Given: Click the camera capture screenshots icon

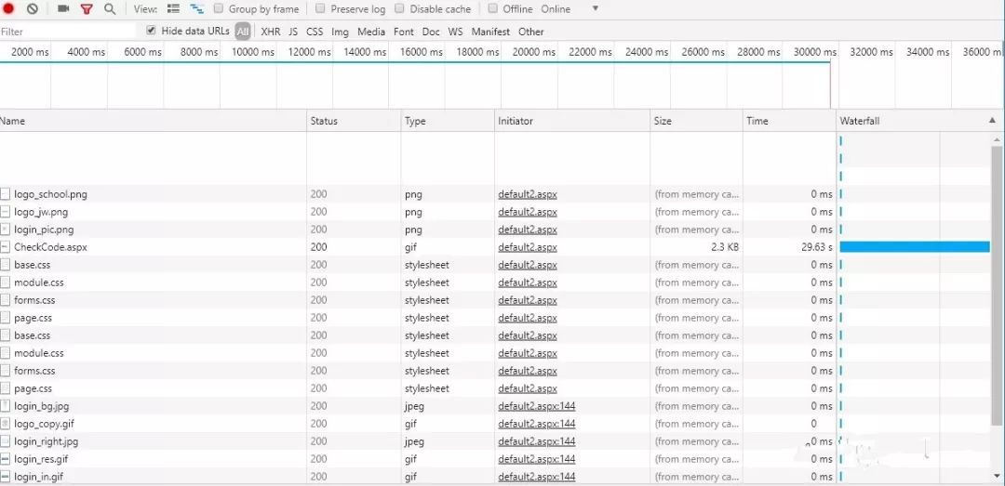Looking at the screenshot, I should coord(63,8).
